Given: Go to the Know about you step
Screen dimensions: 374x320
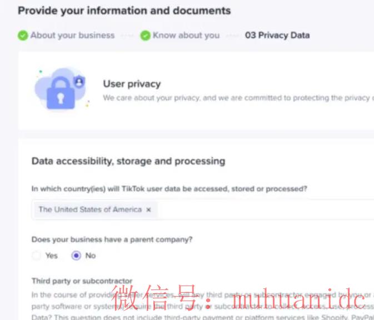Looking at the screenshot, I should [x=186, y=35].
